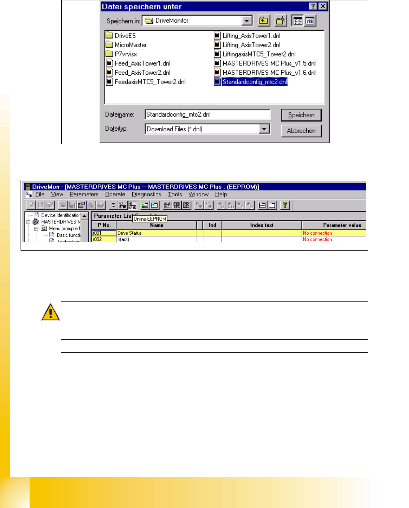Create a new folder in save dialog
409x508 pixels.
point(280,21)
